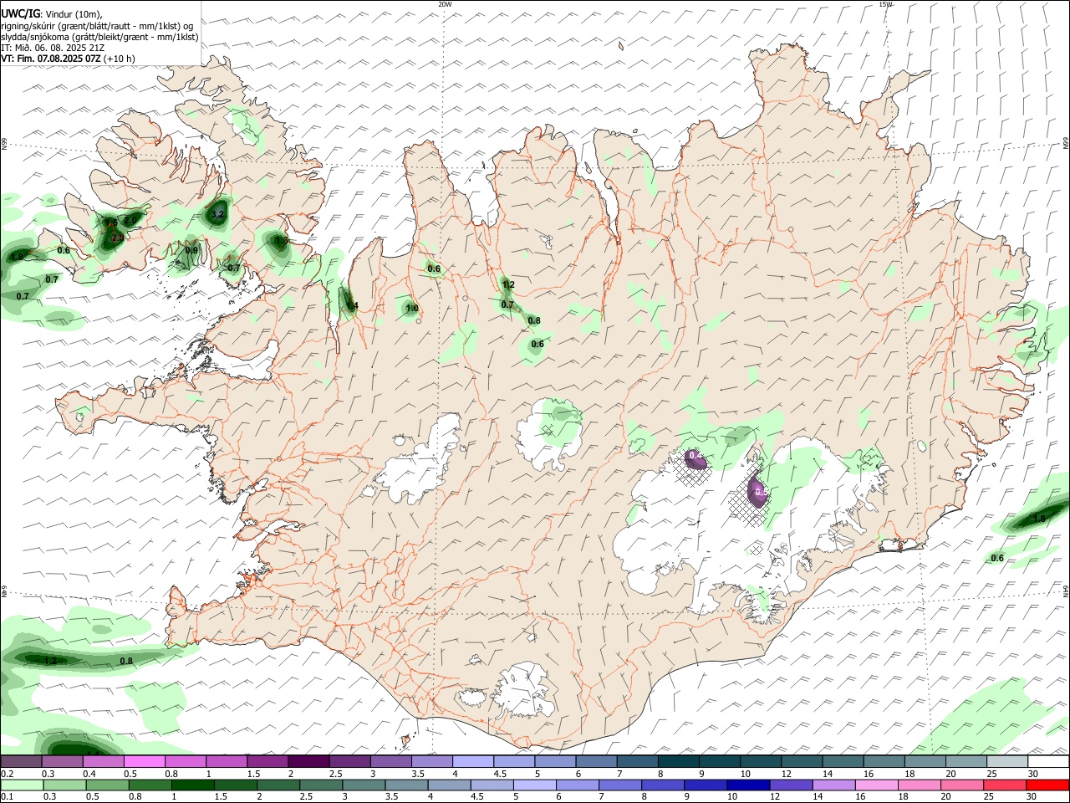Click the 'VT: Fim. 07.08.2025 07Z' valid time

tap(52, 59)
